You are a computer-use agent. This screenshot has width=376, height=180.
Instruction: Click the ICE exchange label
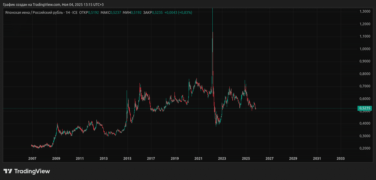tap(75, 13)
